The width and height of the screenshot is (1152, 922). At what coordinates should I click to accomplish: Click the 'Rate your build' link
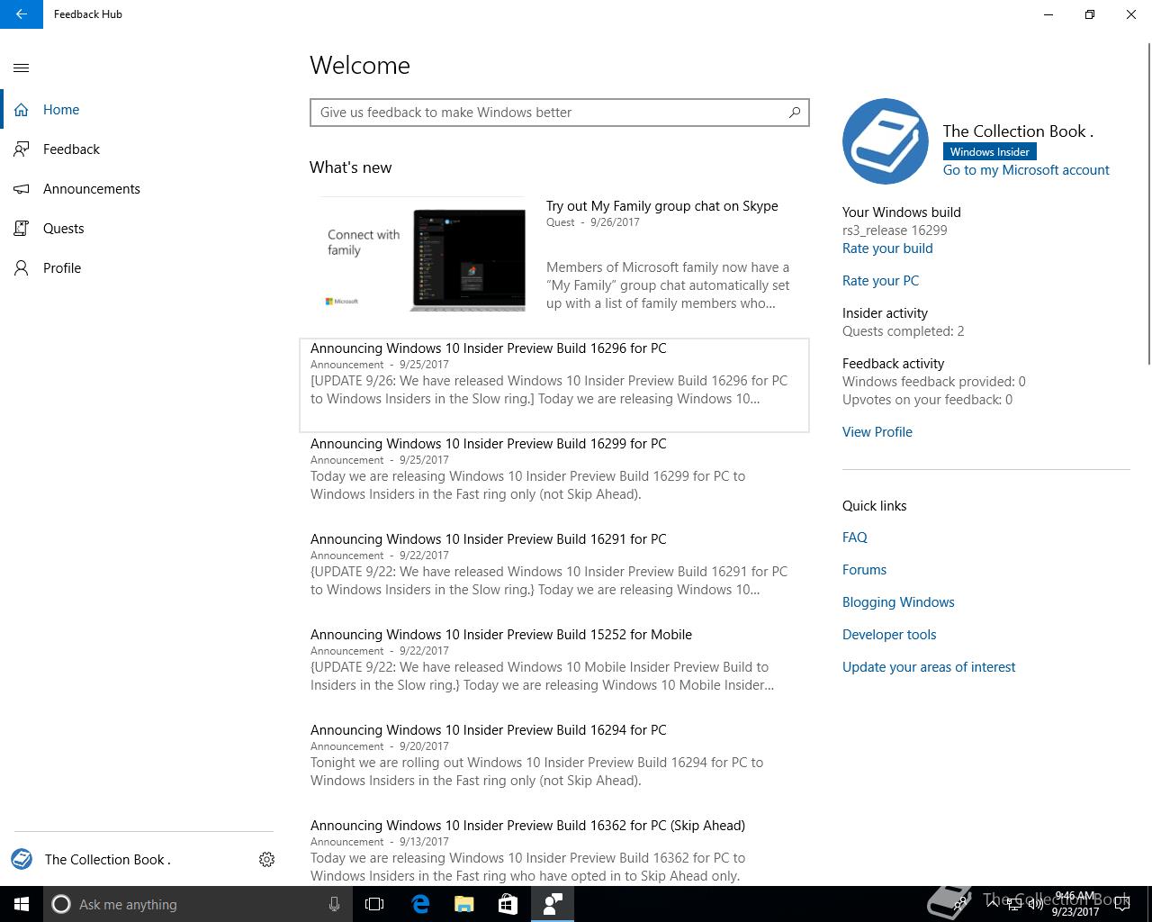pos(887,249)
